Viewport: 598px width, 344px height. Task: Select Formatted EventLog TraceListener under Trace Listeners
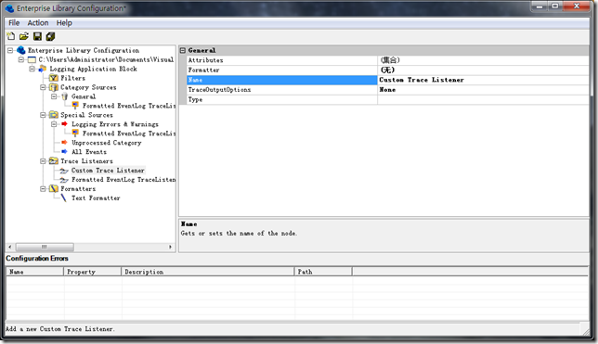coord(123,180)
